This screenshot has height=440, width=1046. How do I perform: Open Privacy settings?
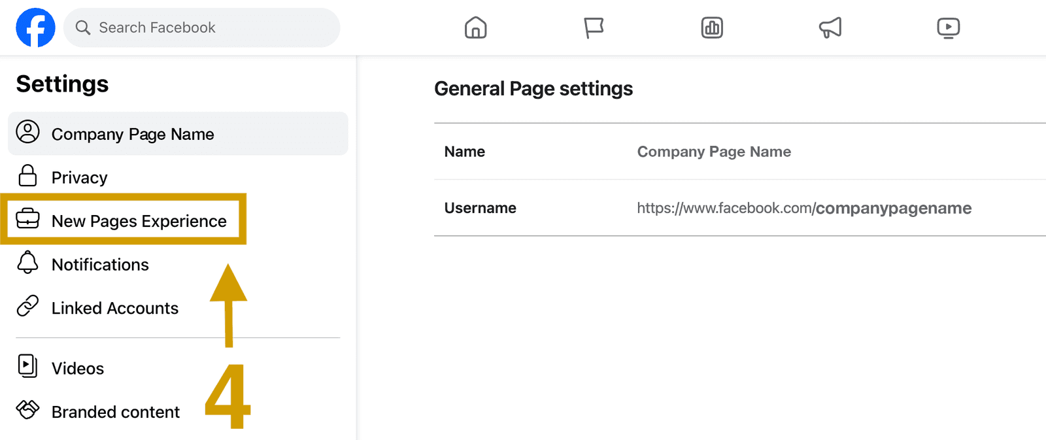79,178
